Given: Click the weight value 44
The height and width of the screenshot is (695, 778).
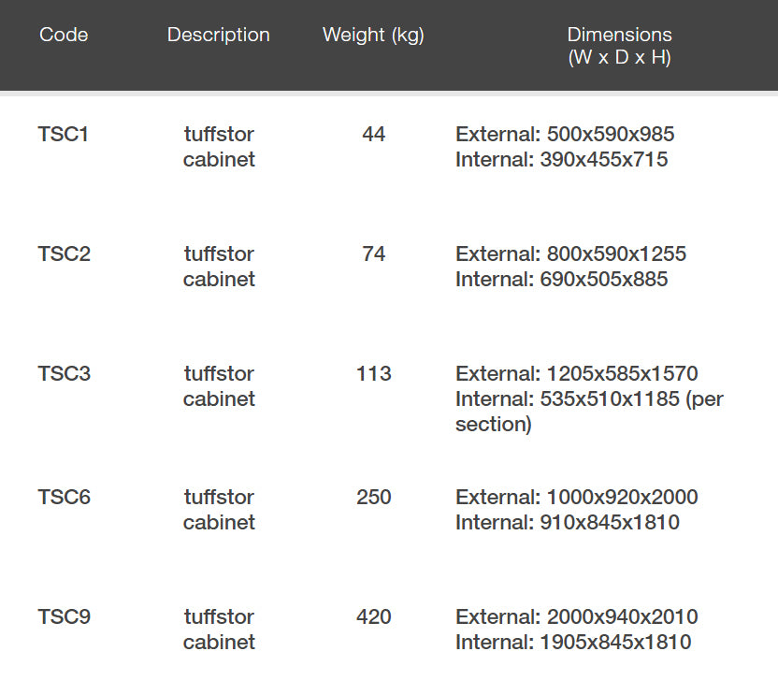Looking at the screenshot, I should click(373, 135).
